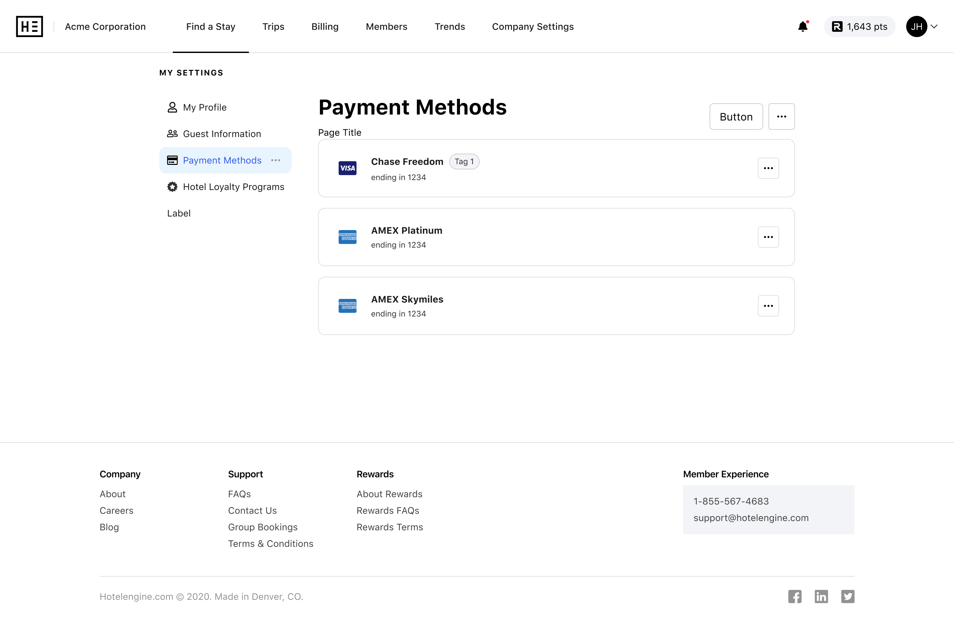Viewport: 954px width, 621px height.
Task: Go to Find a Stay tab
Action: coord(211,26)
